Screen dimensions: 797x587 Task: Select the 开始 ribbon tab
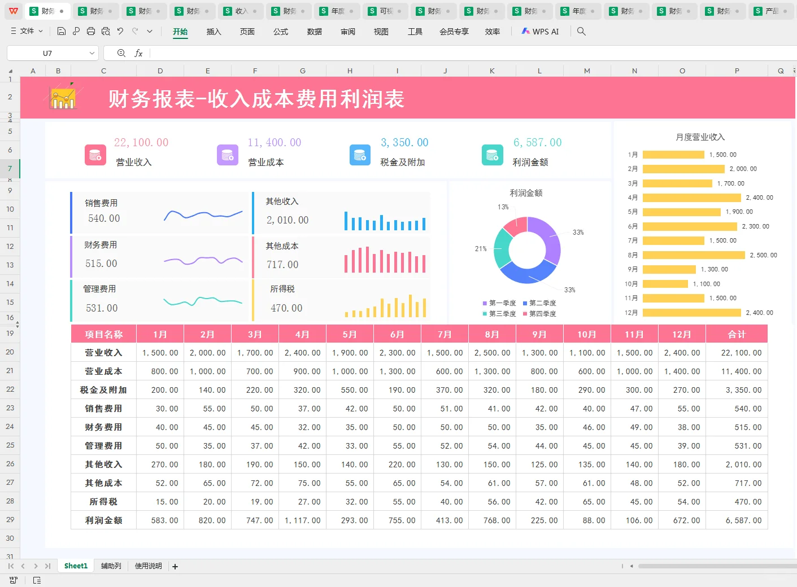pos(180,32)
